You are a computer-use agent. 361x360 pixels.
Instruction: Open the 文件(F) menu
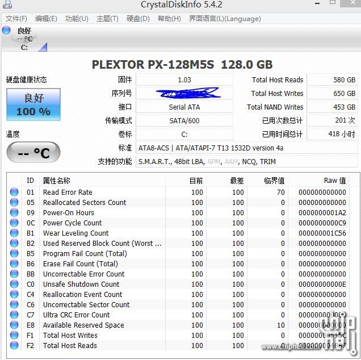[x=16, y=19]
